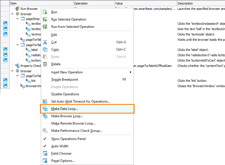This screenshot has height=165, width=225.
Task: Select the link operation row
Action: coord(34,81)
